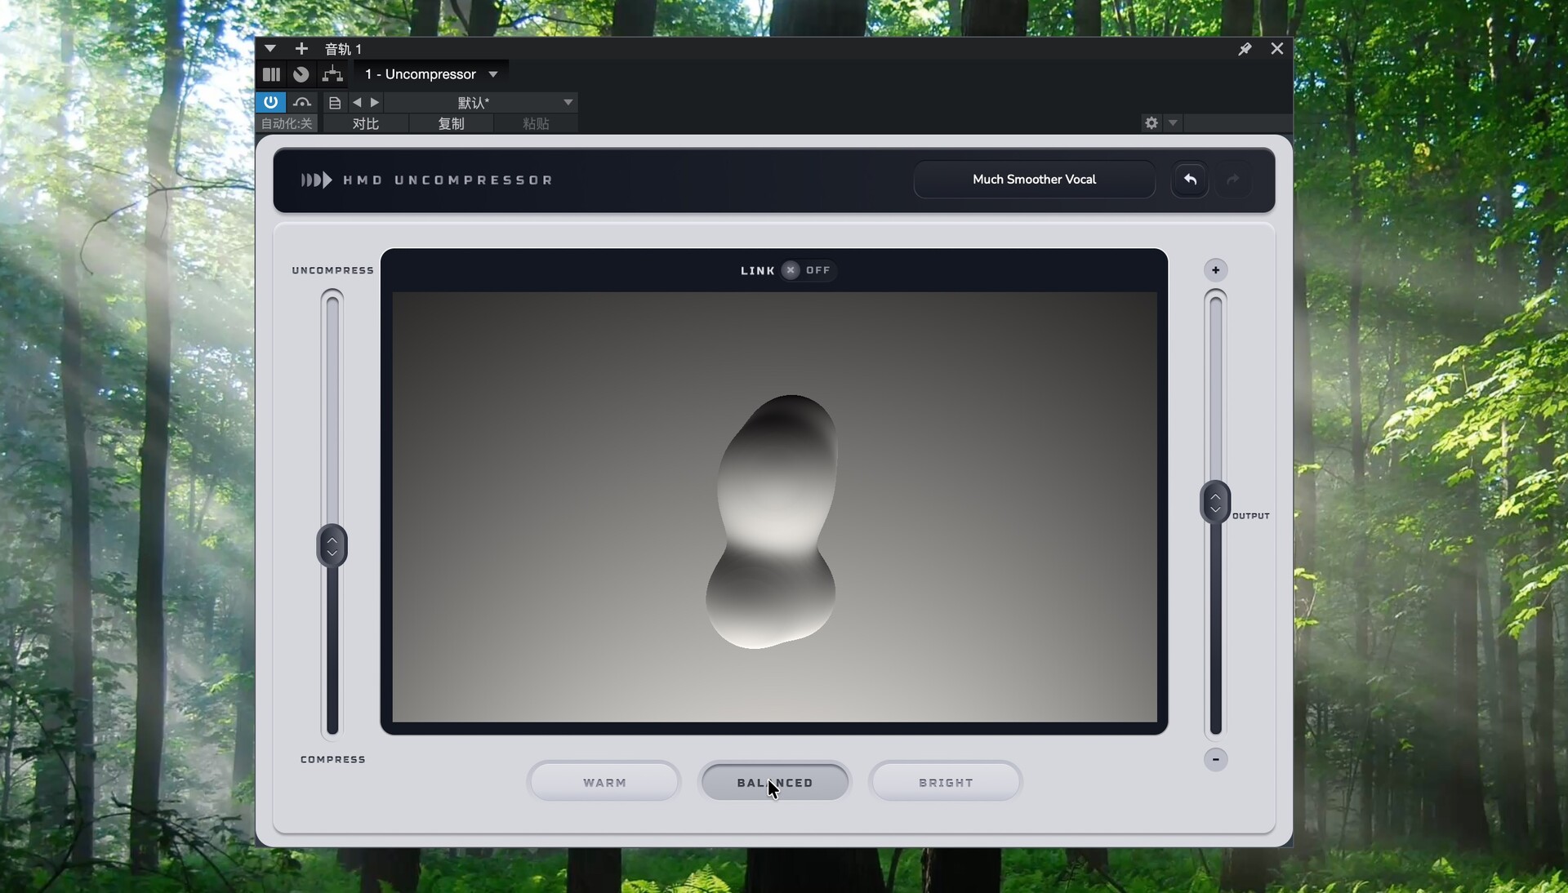
Task: Open the routing diagram icon
Action: 332,74
